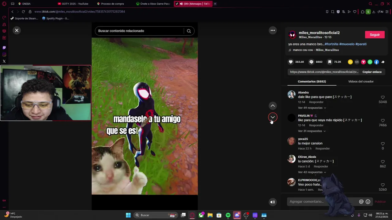Switch to the Comentarios (8882) tab
This screenshot has width=392, height=220.
tap(312, 82)
